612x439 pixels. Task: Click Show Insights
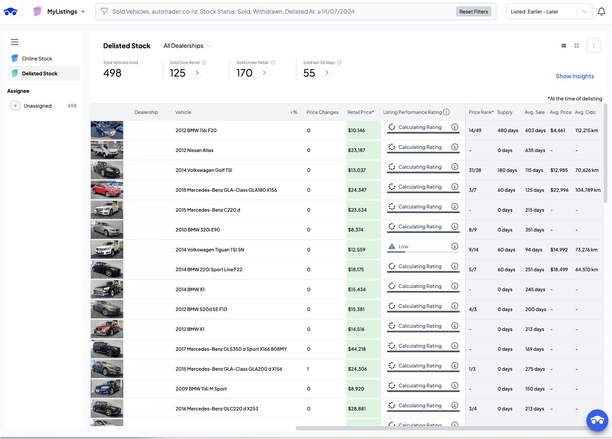pyautogui.click(x=575, y=76)
